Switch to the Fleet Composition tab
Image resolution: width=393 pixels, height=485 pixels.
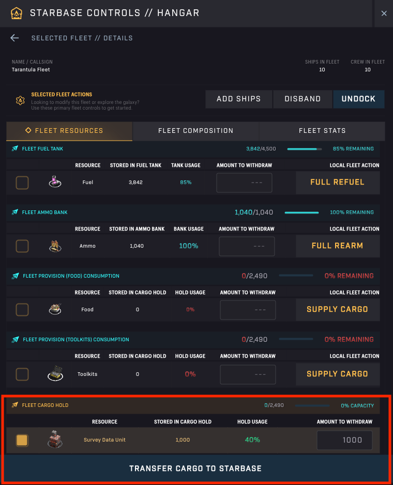click(195, 131)
